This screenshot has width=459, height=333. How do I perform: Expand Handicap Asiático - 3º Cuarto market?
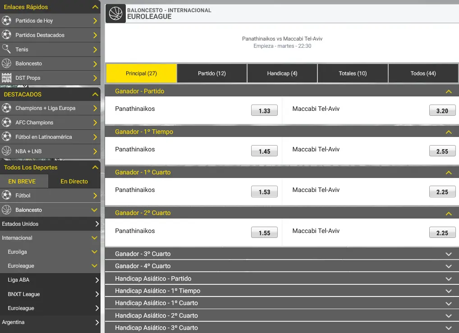tap(449, 328)
